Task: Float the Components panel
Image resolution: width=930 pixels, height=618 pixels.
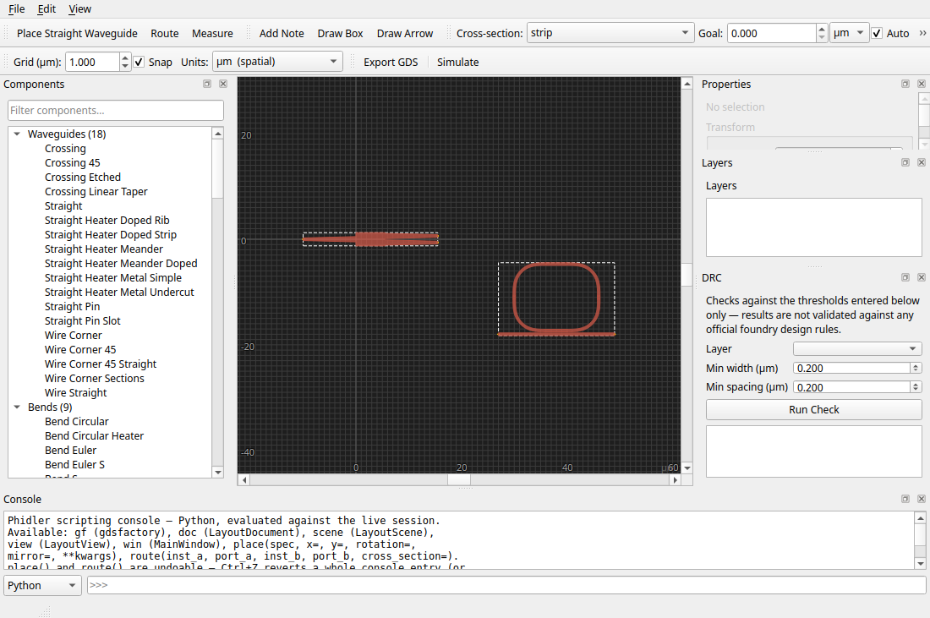Action: 207,85
